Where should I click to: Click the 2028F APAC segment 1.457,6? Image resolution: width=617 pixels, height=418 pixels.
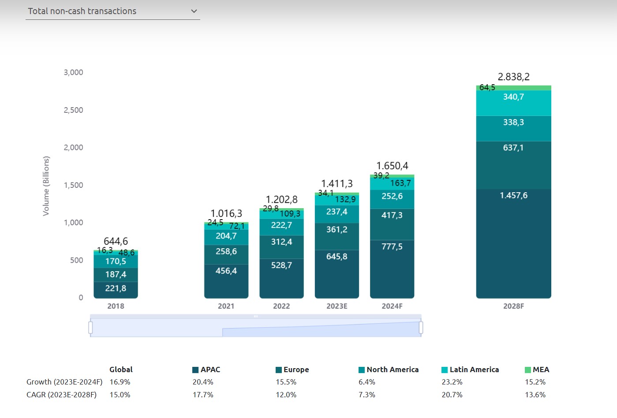(x=514, y=244)
